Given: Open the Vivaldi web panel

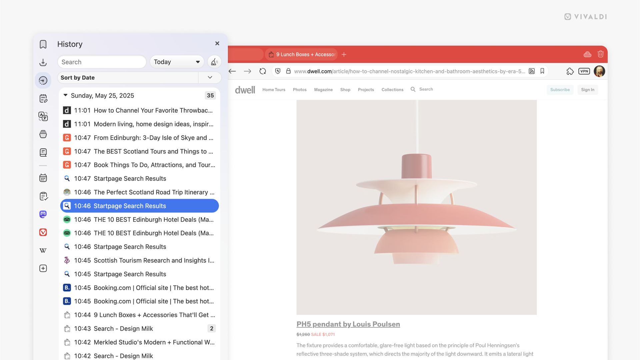Looking at the screenshot, I should click(43, 232).
